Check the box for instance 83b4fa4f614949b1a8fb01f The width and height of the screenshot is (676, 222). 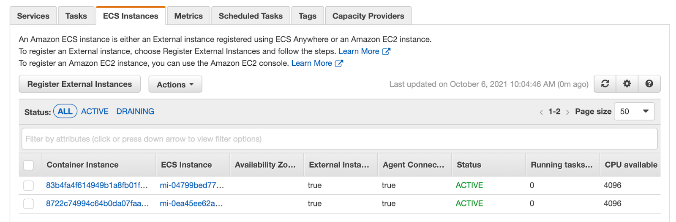coord(29,185)
